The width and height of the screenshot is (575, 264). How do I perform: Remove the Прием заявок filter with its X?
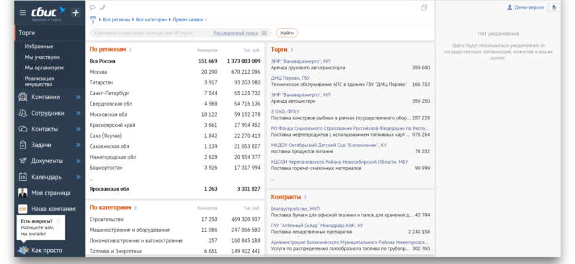pyautogui.click(x=206, y=20)
